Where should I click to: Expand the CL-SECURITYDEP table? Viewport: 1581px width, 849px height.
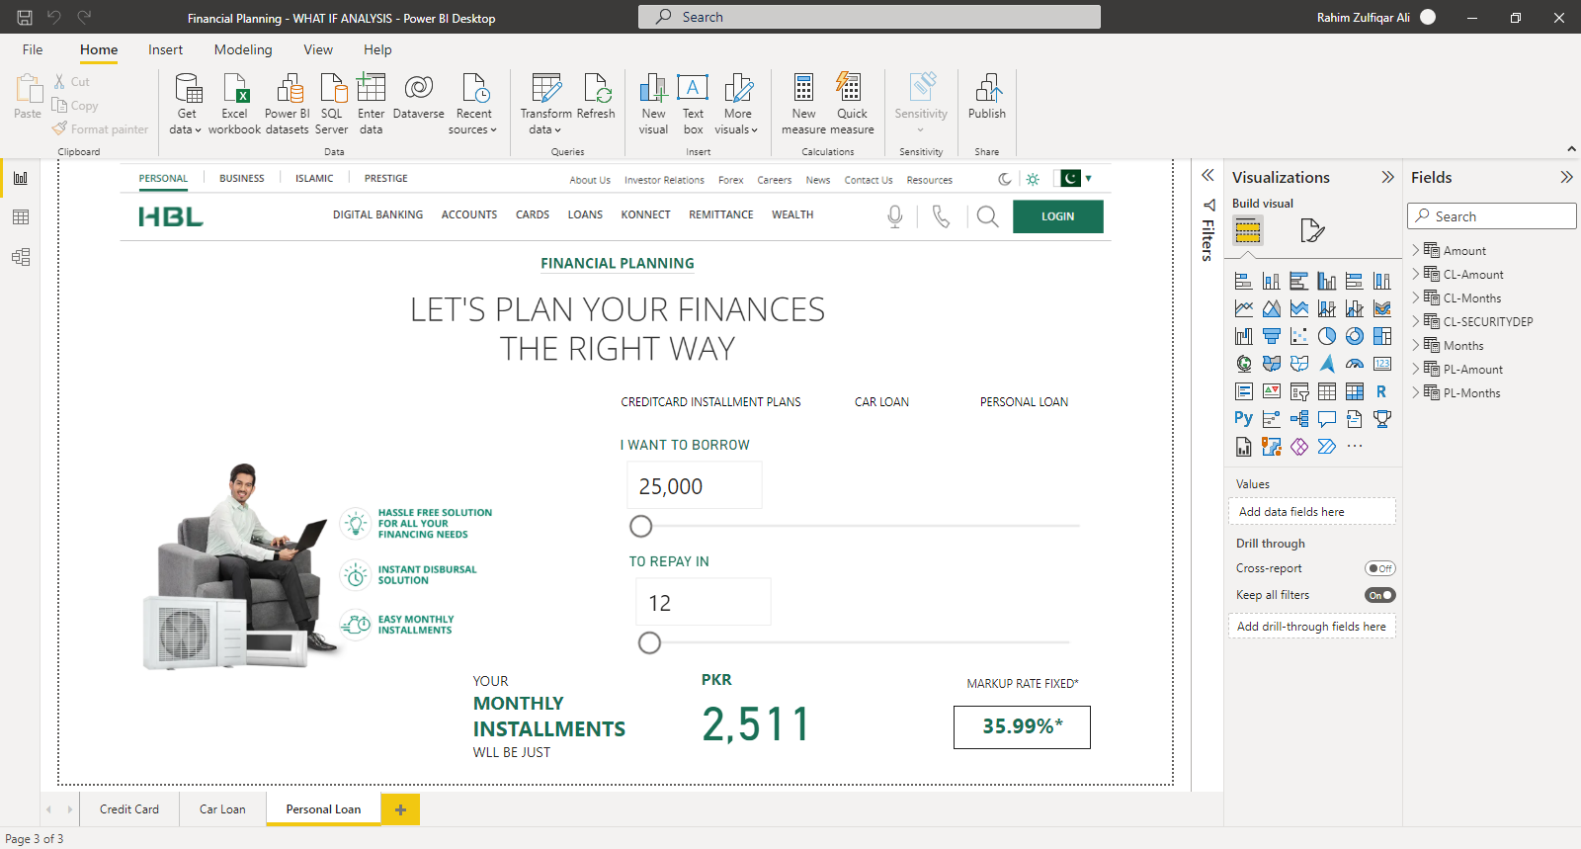(1416, 321)
